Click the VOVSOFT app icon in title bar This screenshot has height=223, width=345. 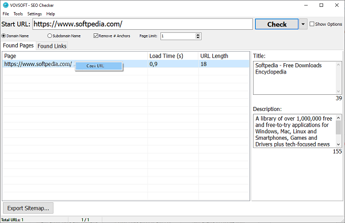click(6, 5)
